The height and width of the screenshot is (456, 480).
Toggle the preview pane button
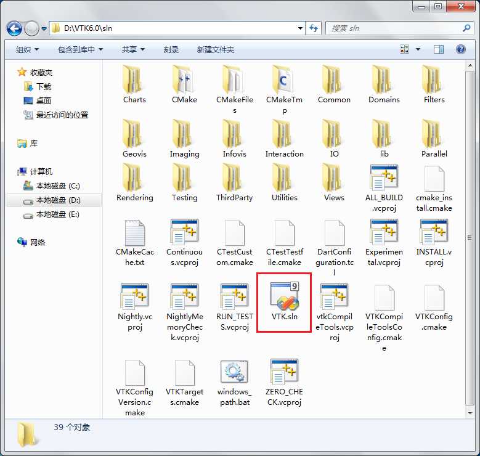[x=438, y=49]
